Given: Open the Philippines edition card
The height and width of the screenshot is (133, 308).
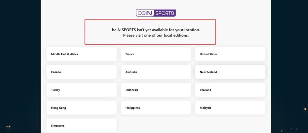Looking at the screenshot, I should 156,108.
